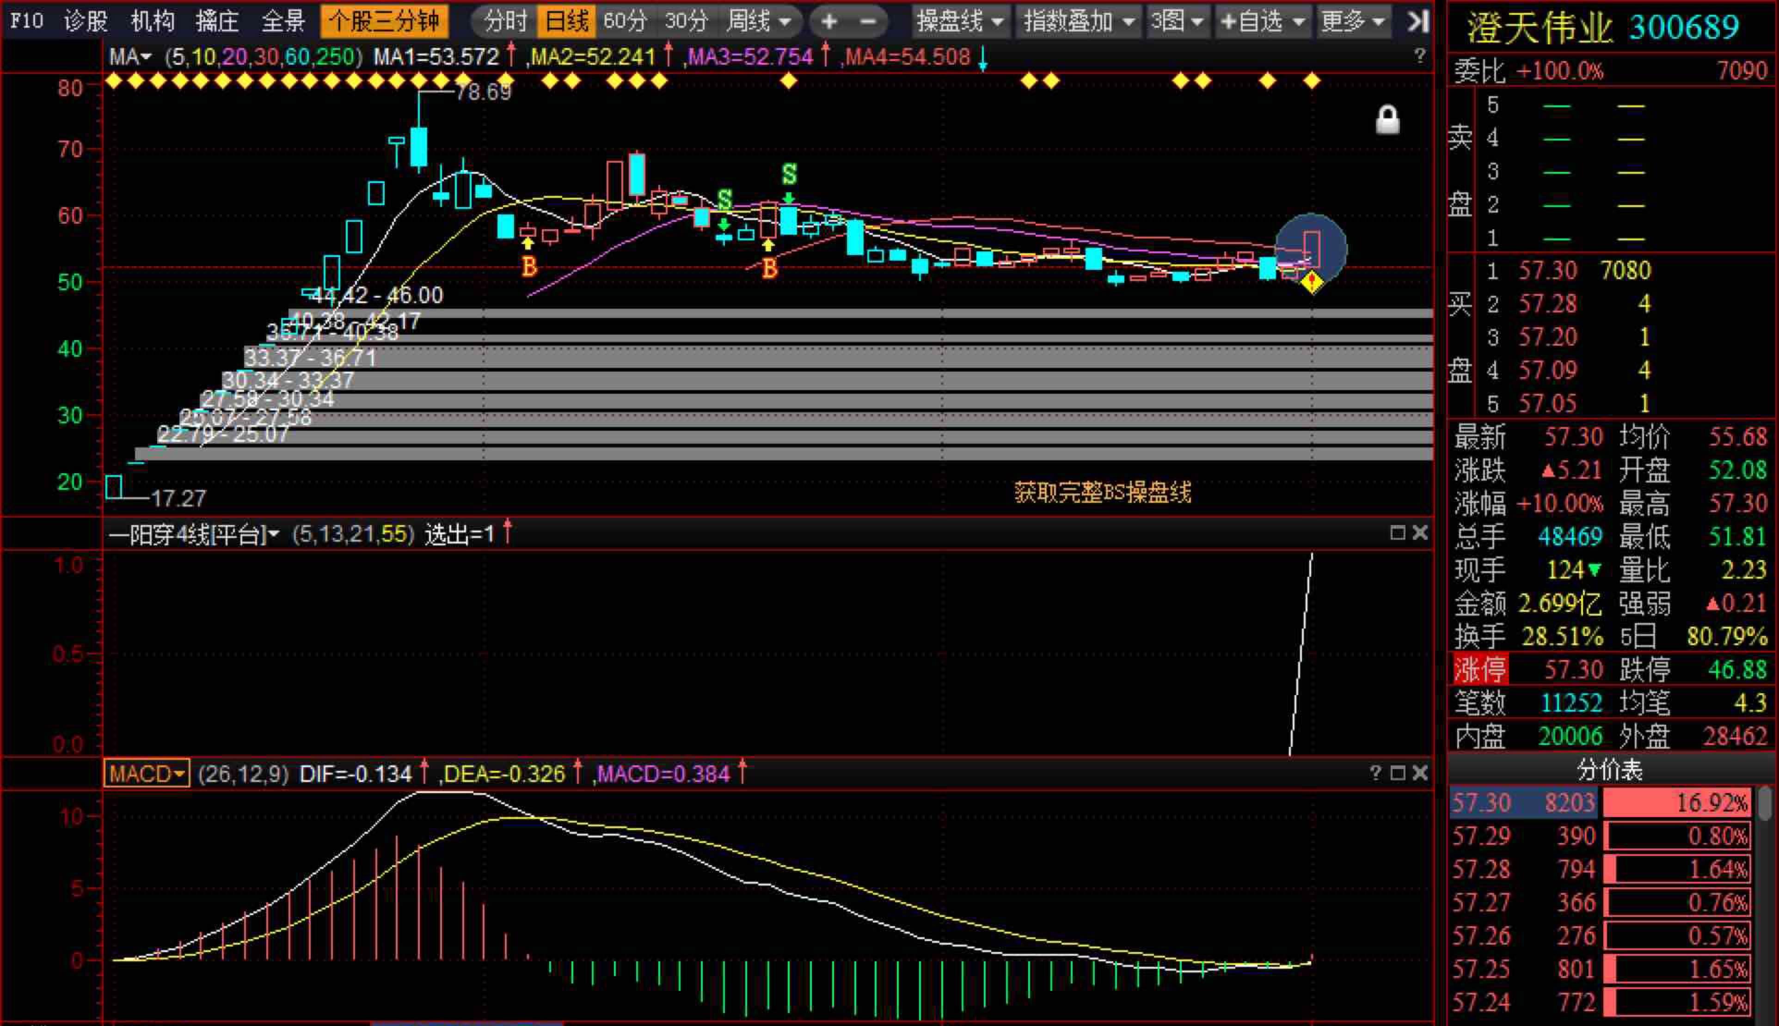Viewport: 1779px width, 1026px height.
Task: Zoom in chart with plus button
Action: click(829, 22)
